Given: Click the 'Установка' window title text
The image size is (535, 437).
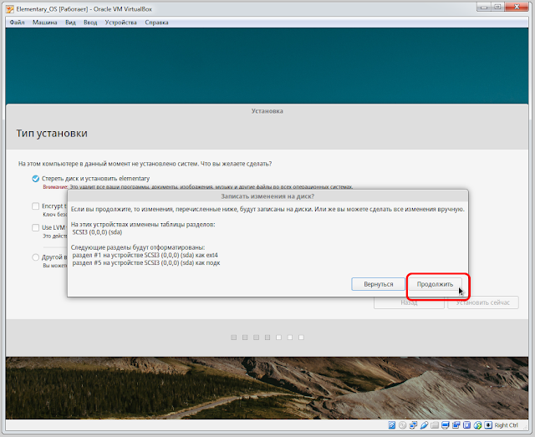Looking at the screenshot, I should (267, 111).
